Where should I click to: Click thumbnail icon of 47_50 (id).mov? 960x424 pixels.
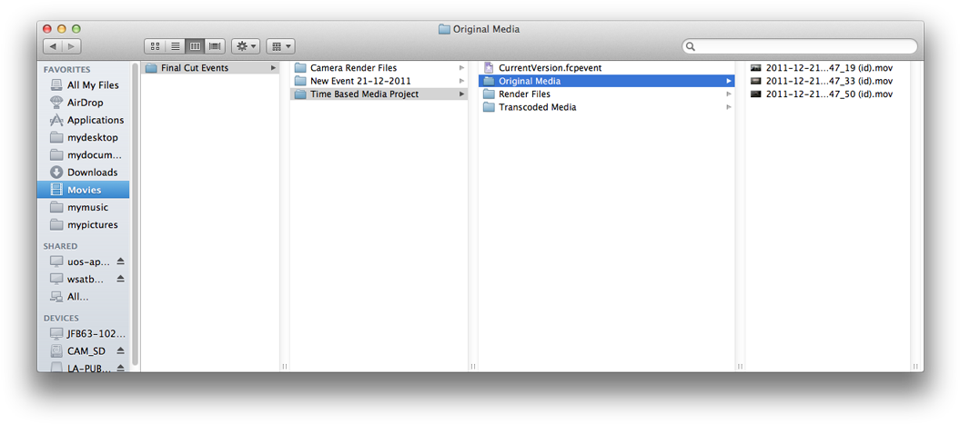pyautogui.click(x=755, y=94)
